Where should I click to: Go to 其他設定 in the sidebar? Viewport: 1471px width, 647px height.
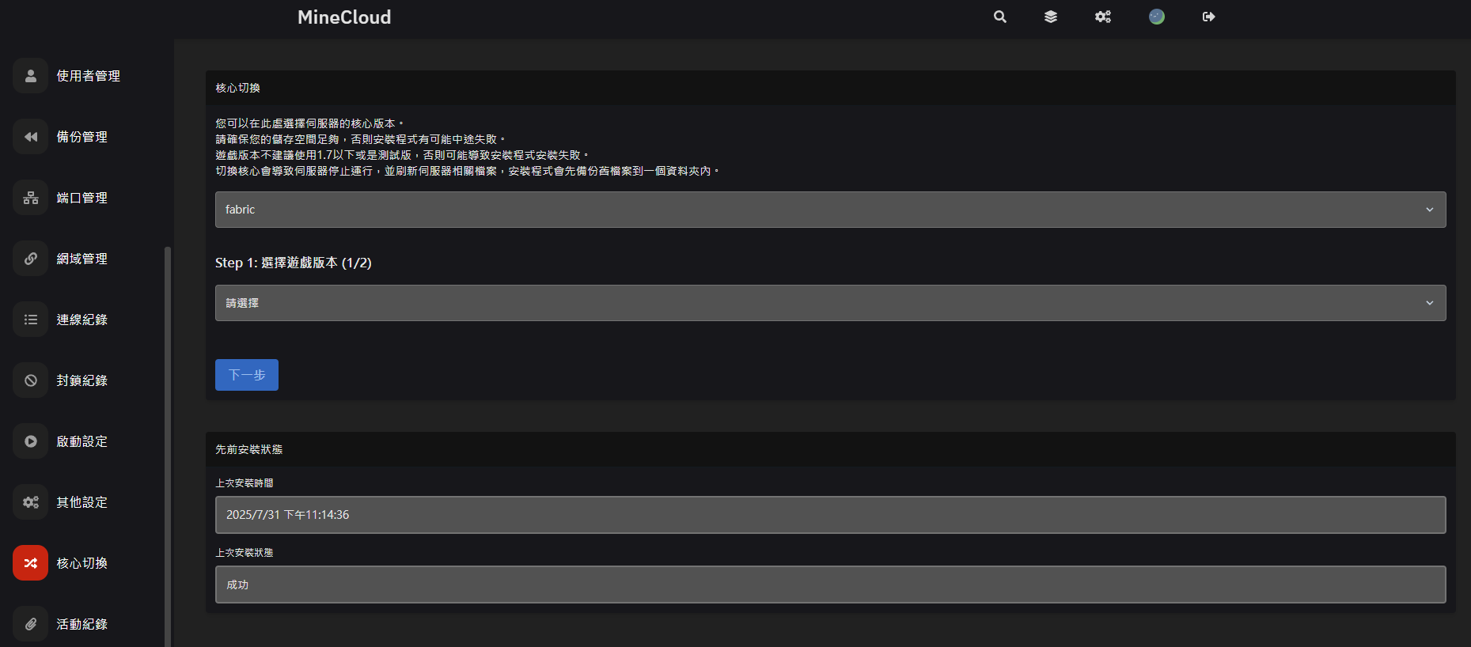(82, 502)
